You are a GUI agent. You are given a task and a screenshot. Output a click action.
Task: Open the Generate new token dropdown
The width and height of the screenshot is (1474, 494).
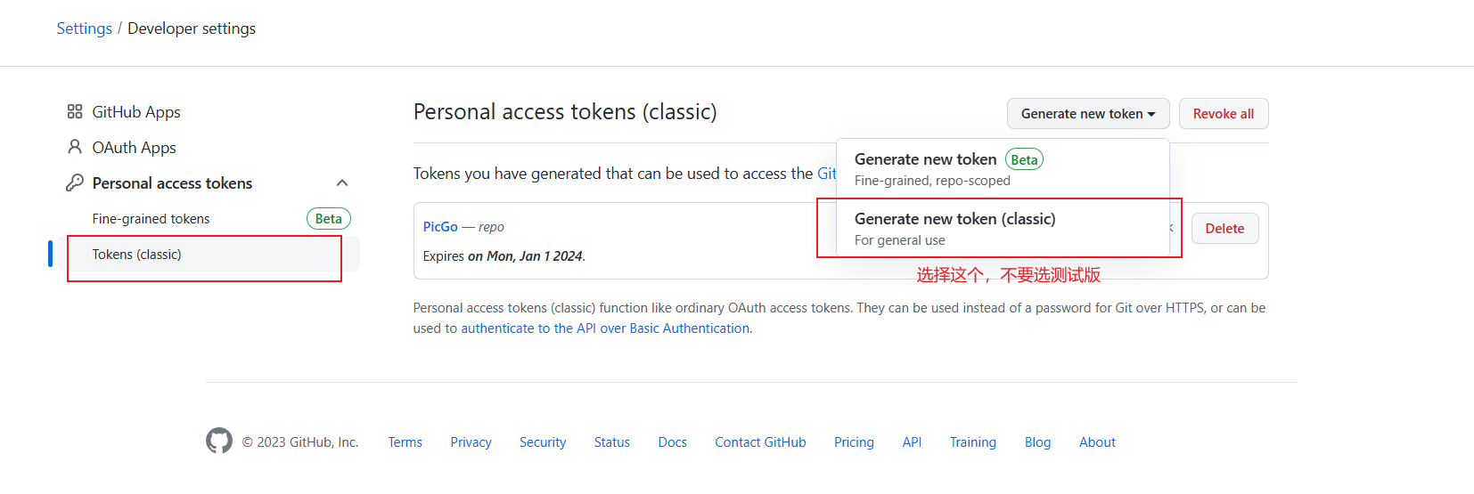click(1087, 114)
